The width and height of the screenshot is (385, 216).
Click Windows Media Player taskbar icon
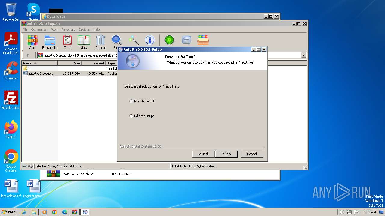(x=44, y=212)
